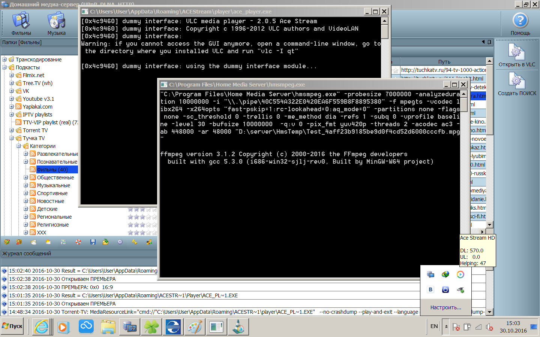
Task: Open the gear settings icon in lower toolbar
Action: 120,242
